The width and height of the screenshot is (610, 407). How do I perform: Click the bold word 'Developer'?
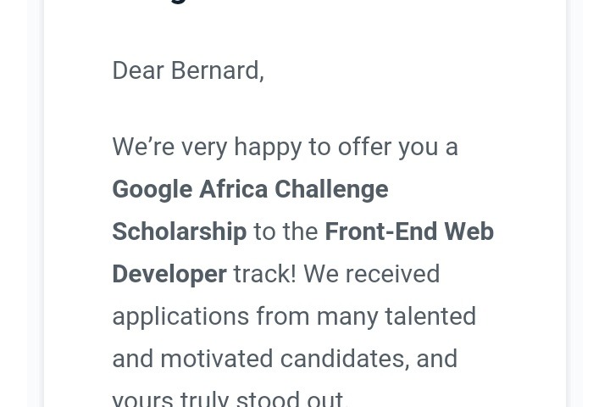point(169,274)
